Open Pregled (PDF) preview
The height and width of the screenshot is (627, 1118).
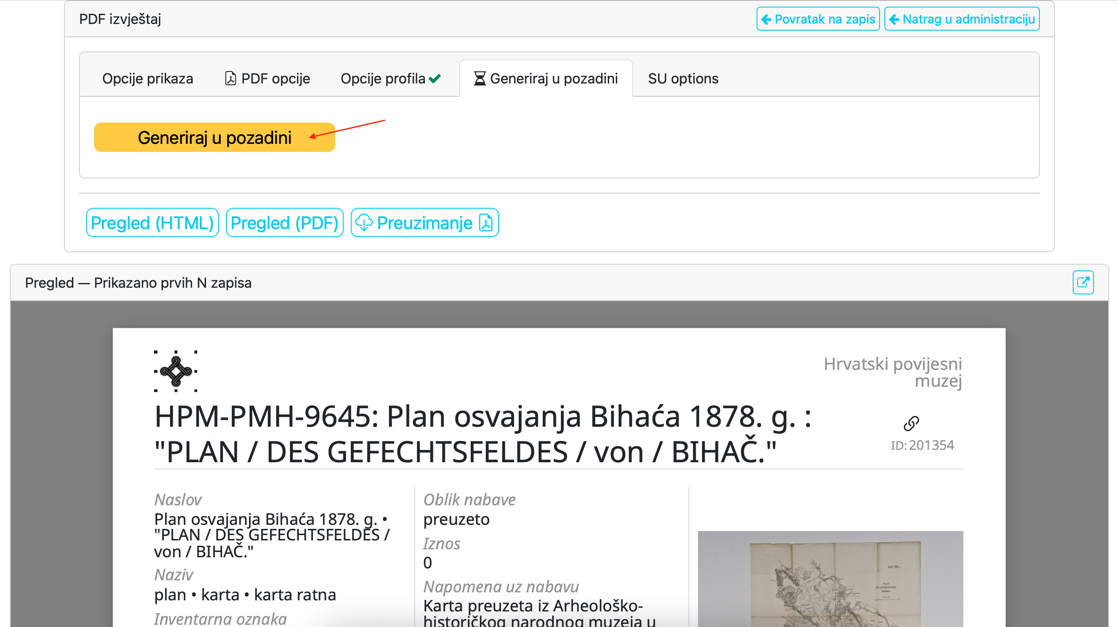point(285,222)
